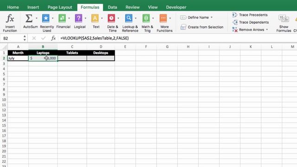Click the Name Box showing B2
This screenshot has height=167, width=297.
point(12,38)
